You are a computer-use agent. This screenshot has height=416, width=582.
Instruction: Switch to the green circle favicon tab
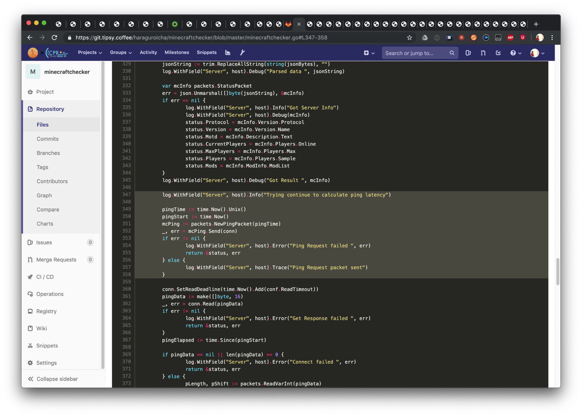pos(175,24)
